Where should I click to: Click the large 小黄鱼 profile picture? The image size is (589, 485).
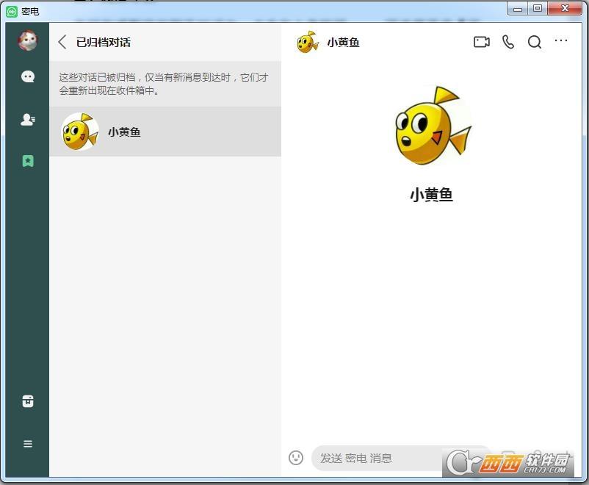(x=432, y=126)
